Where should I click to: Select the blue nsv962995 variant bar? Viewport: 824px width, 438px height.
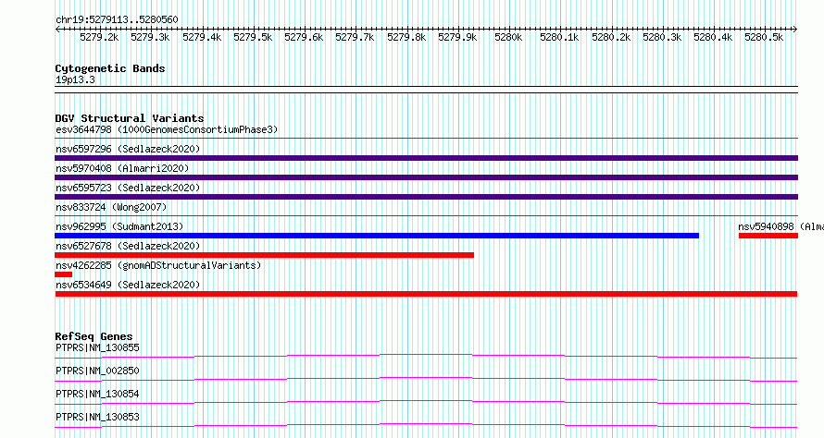coord(377,236)
